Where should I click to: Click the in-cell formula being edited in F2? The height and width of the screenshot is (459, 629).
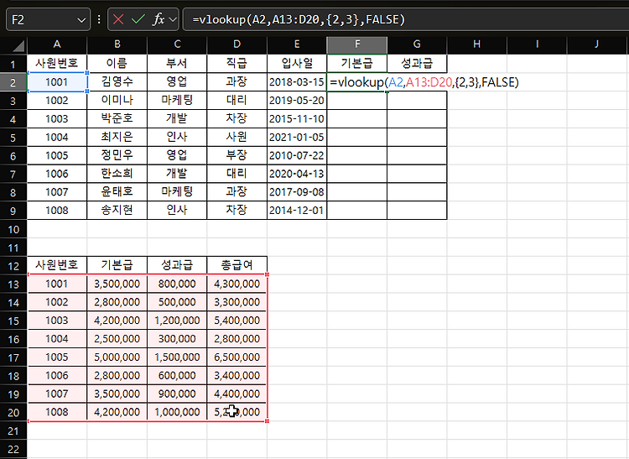pyautogui.click(x=424, y=82)
